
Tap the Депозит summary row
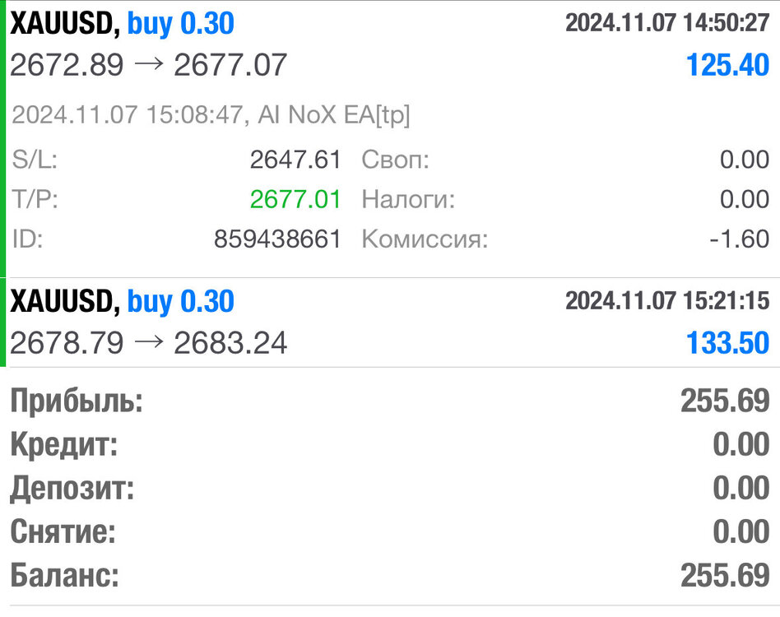[390, 488]
